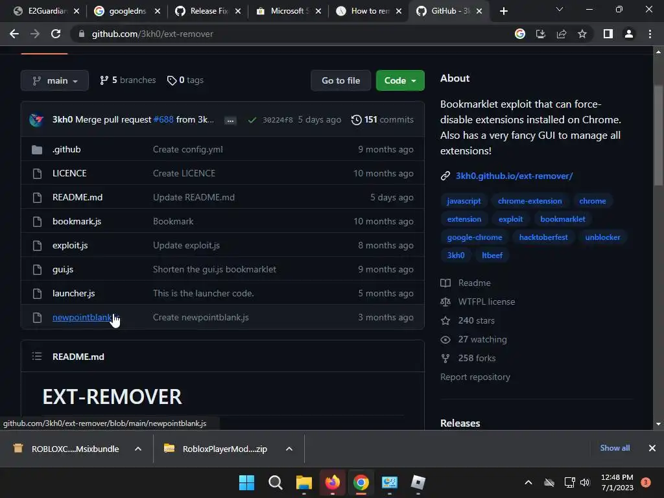This screenshot has width=664, height=498.
Task: Open the .github folder
Action: click(67, 150)
